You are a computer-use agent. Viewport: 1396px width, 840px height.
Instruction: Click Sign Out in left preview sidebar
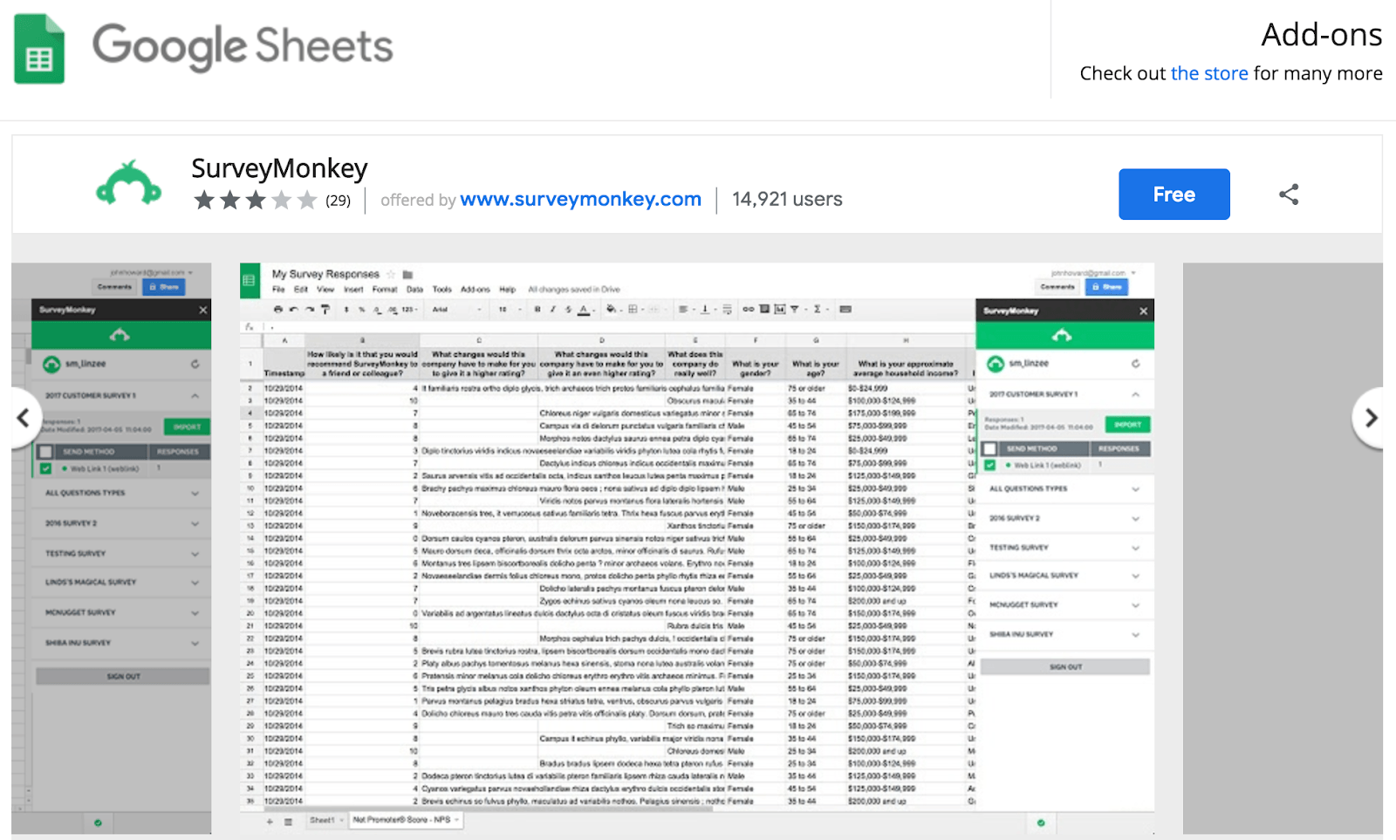pos(123,676)
